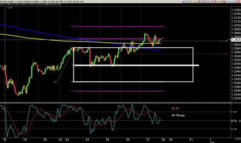Image resolution: width=241 pixels, height=143 pixels.
Task: Select the thick white horizontal midline
Action: pyautogui.click(x=137, y=65)
